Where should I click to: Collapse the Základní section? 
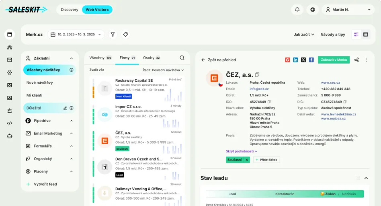[72, 58]
